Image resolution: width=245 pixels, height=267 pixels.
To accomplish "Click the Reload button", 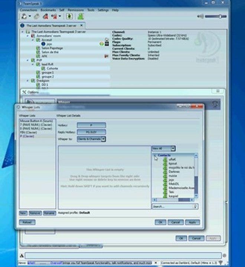I will pyautogui.click(x=27, y=222).
